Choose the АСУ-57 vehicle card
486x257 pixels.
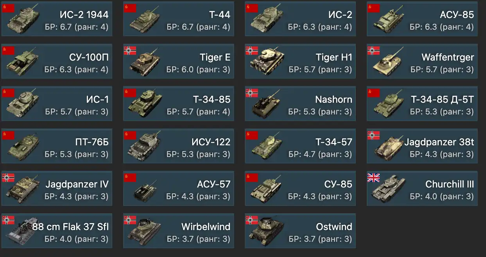tap(179, 188)
